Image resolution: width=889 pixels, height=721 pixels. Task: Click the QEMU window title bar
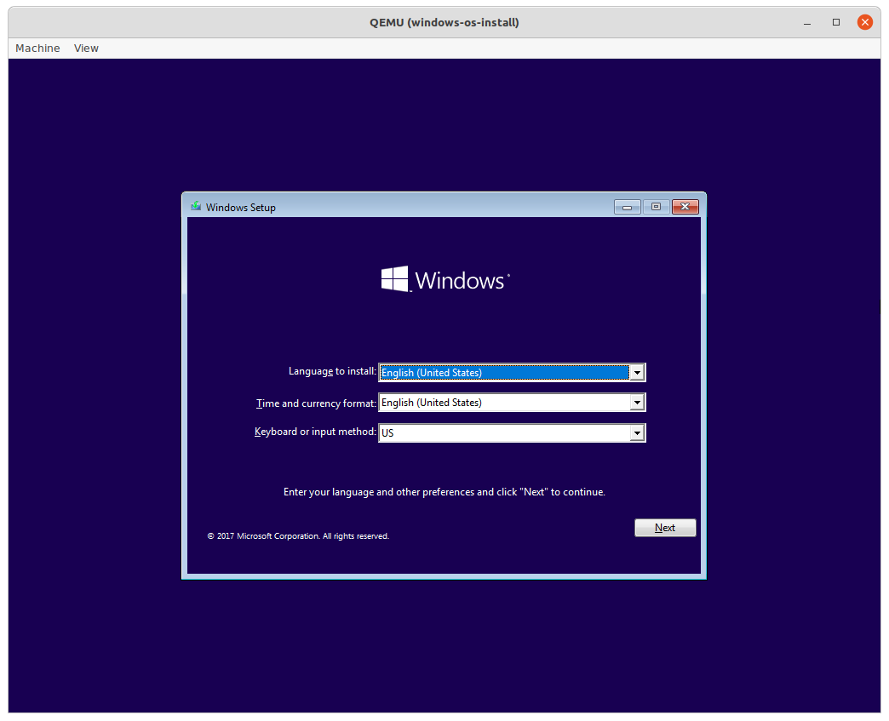pyautogui.click(x=444, y=22)
